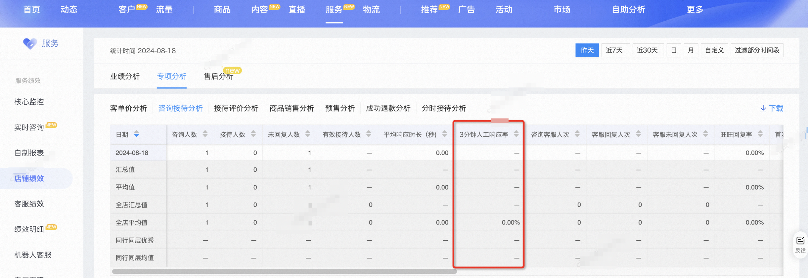
Task: Sort by 旺旺回复率 column arrow
Action: point(760,134)
